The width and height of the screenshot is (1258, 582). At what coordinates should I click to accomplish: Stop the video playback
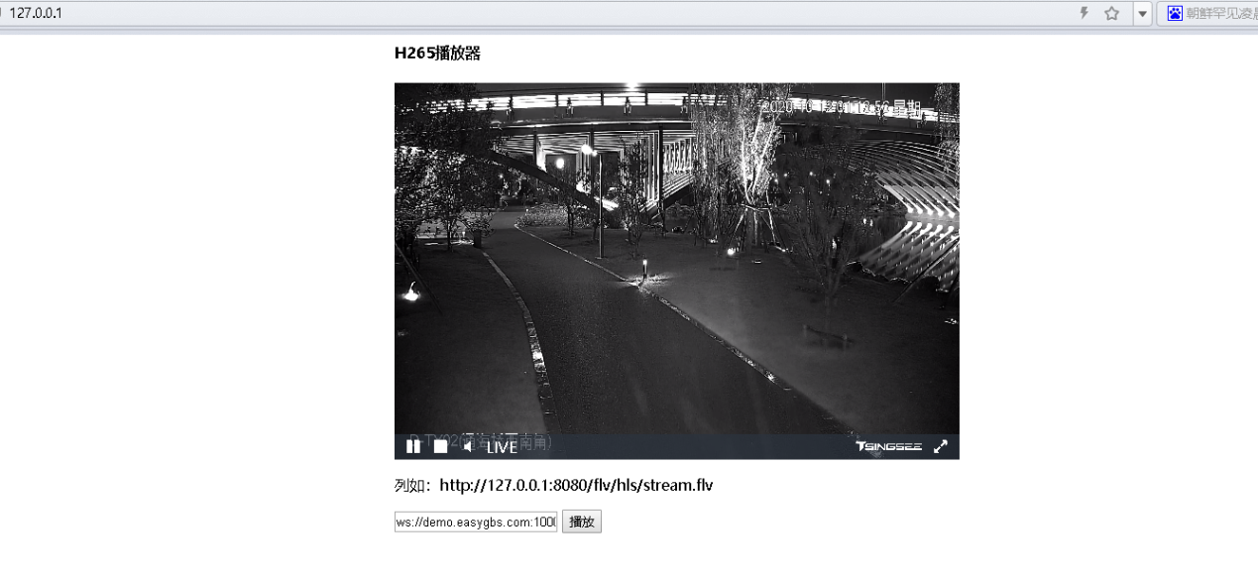tap(440, 447)
